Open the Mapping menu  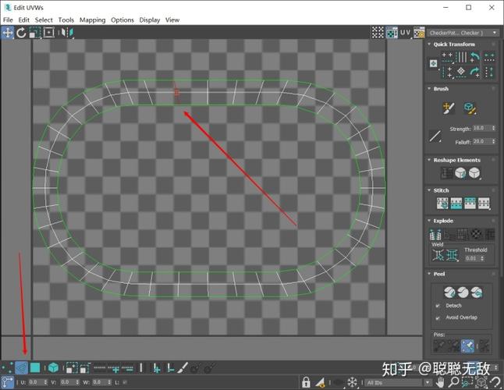(x=92, y=20)
